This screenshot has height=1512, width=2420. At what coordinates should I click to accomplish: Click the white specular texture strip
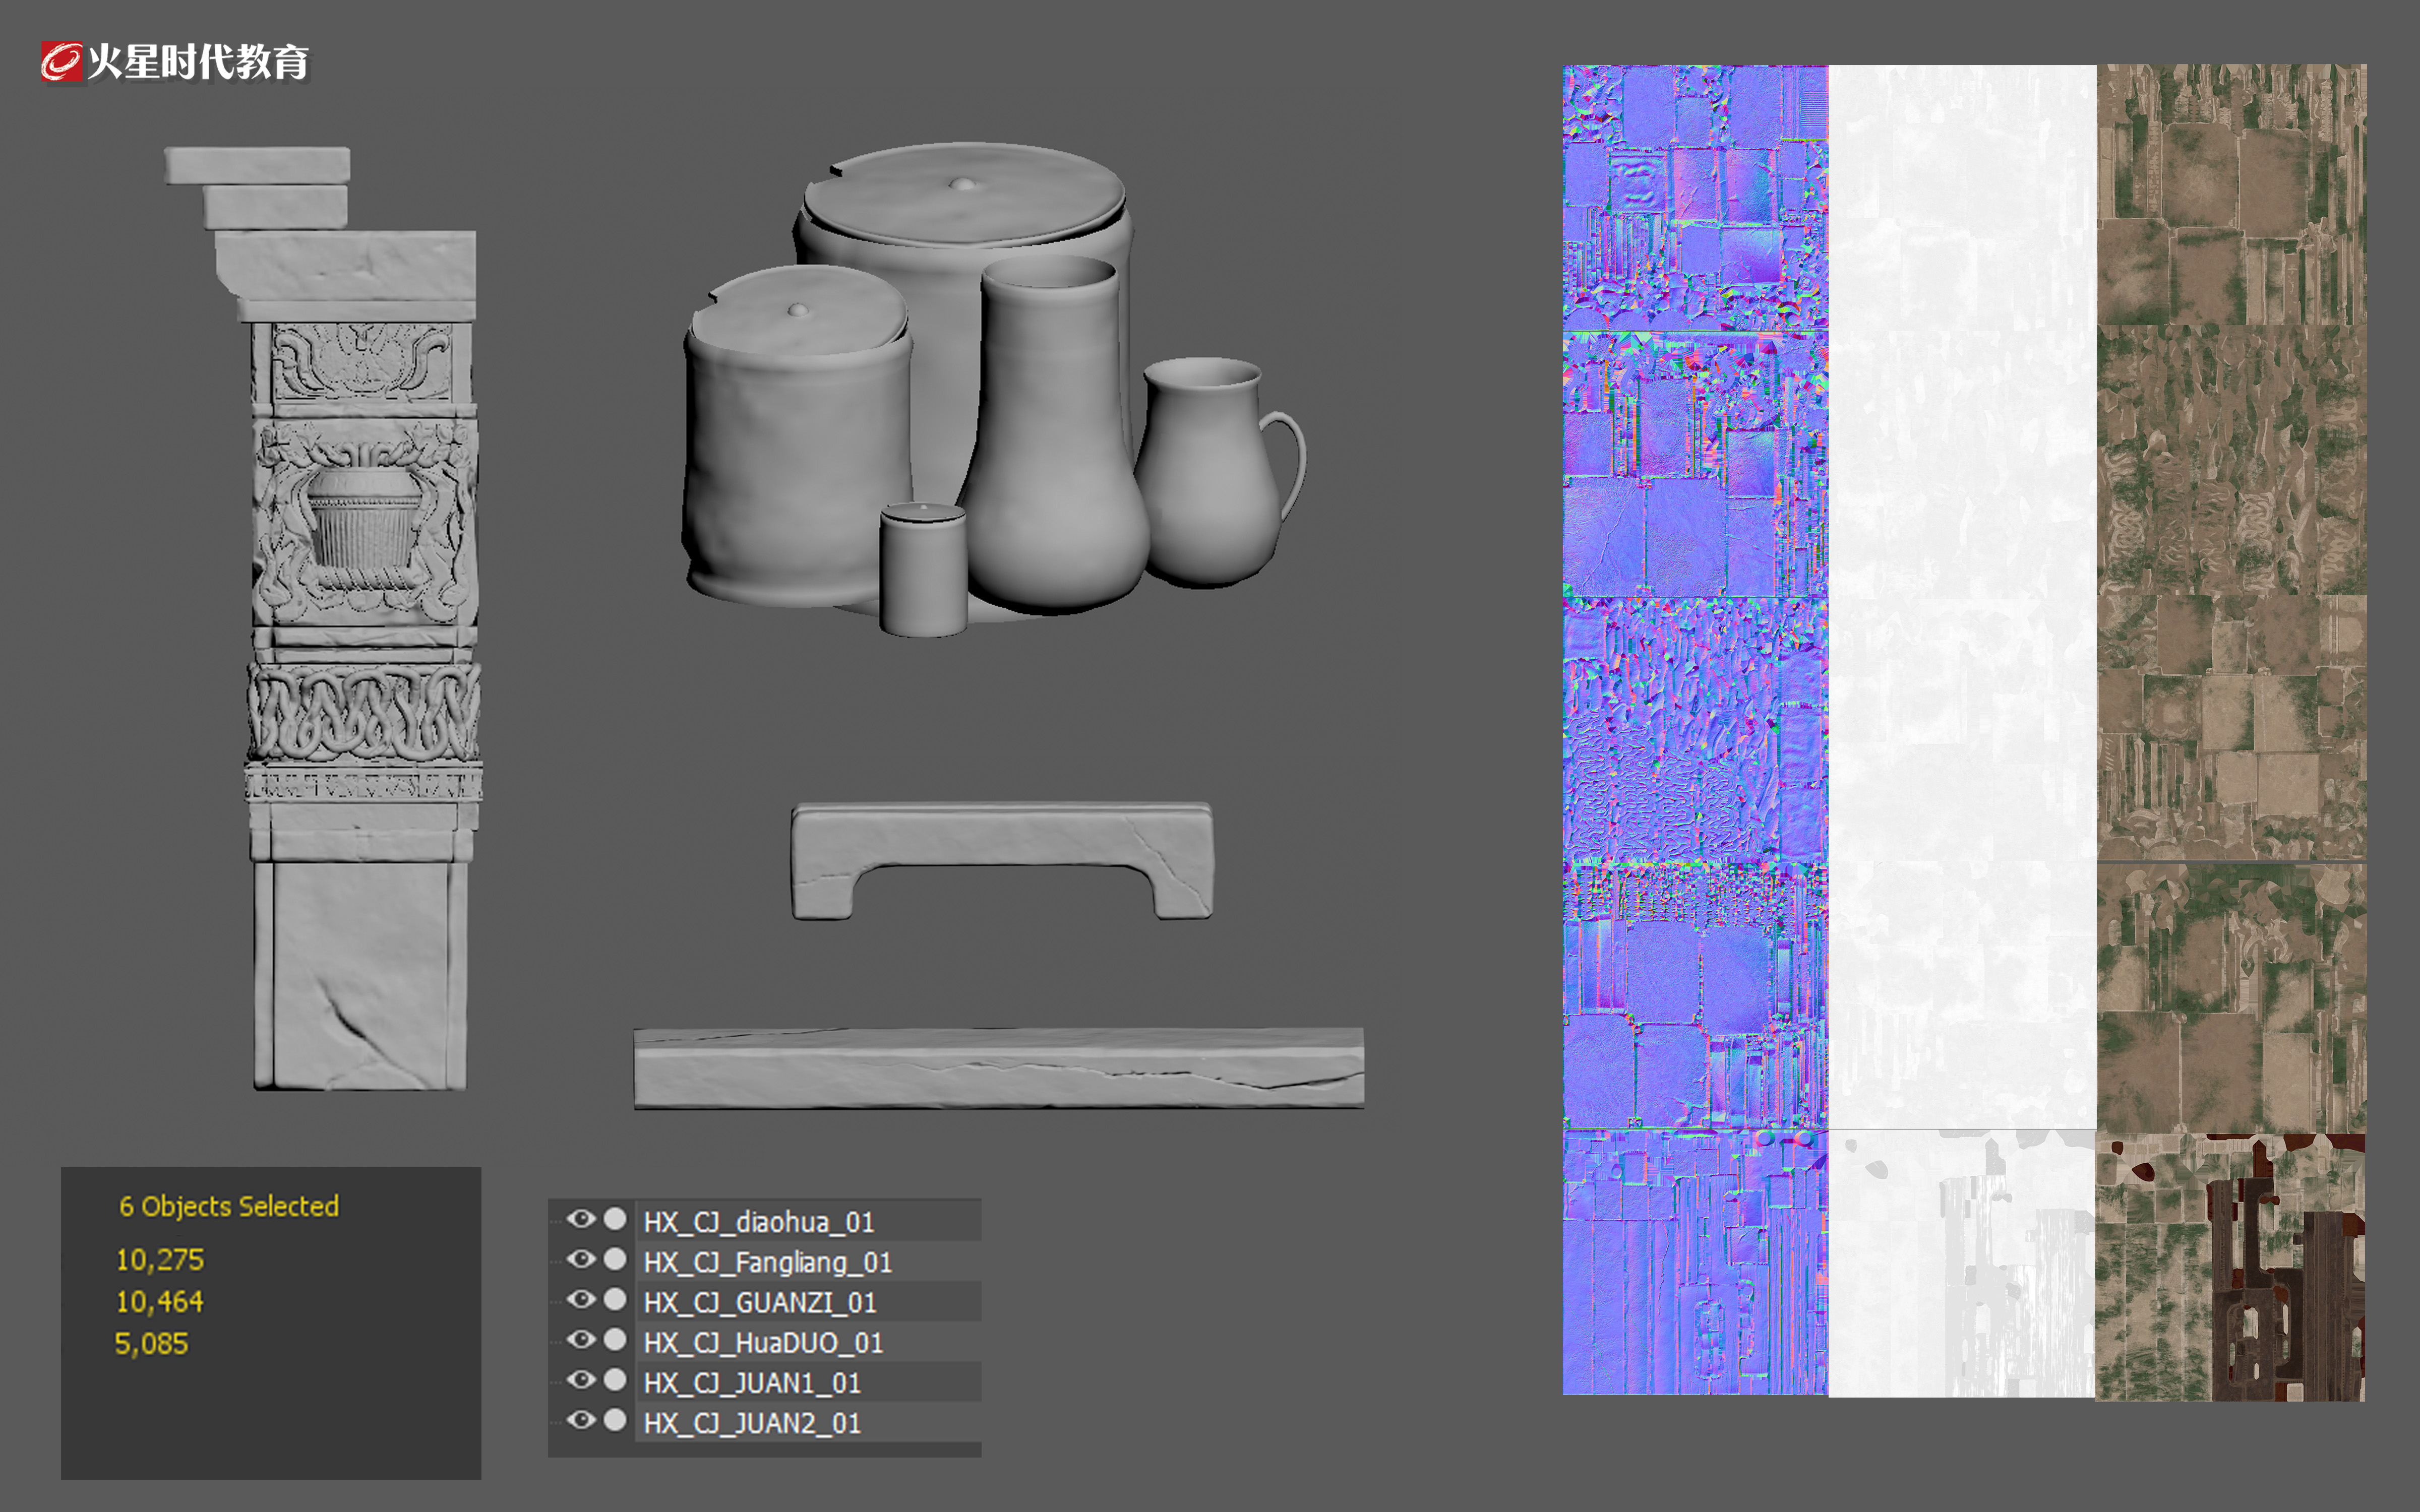click(x=1962, y=730)
